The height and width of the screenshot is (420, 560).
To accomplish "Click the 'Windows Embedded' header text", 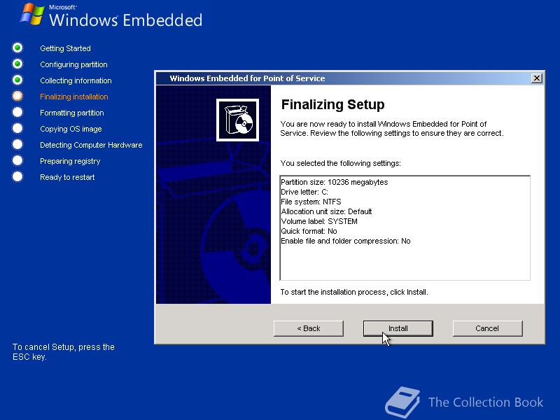I will pyautogui.click(x=126, y=20).
